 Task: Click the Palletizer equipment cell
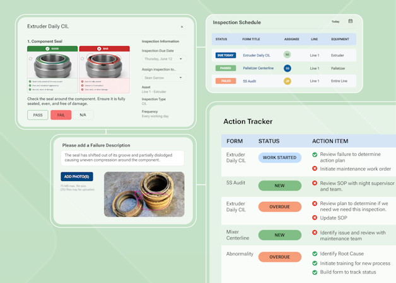(x=338, y=69)
